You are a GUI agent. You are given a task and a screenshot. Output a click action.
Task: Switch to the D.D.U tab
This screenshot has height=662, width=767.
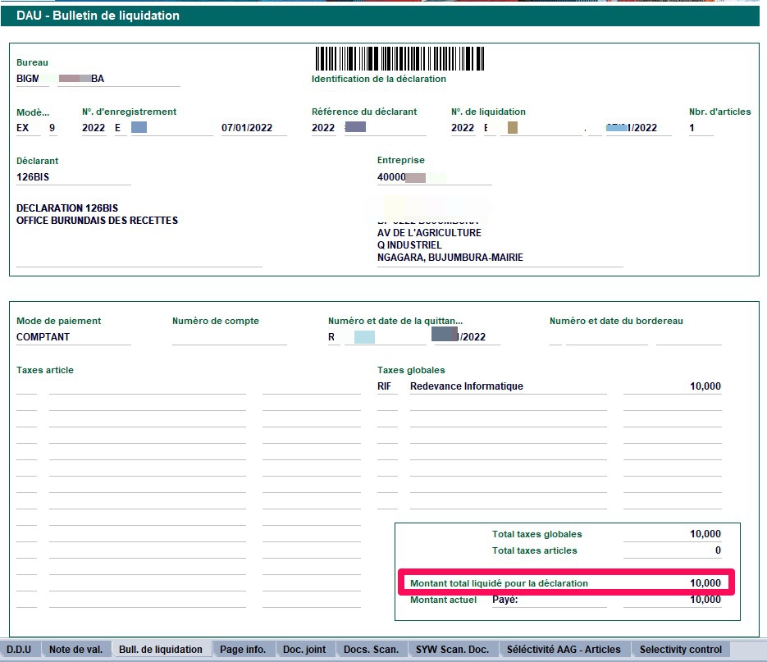(19, 649)
